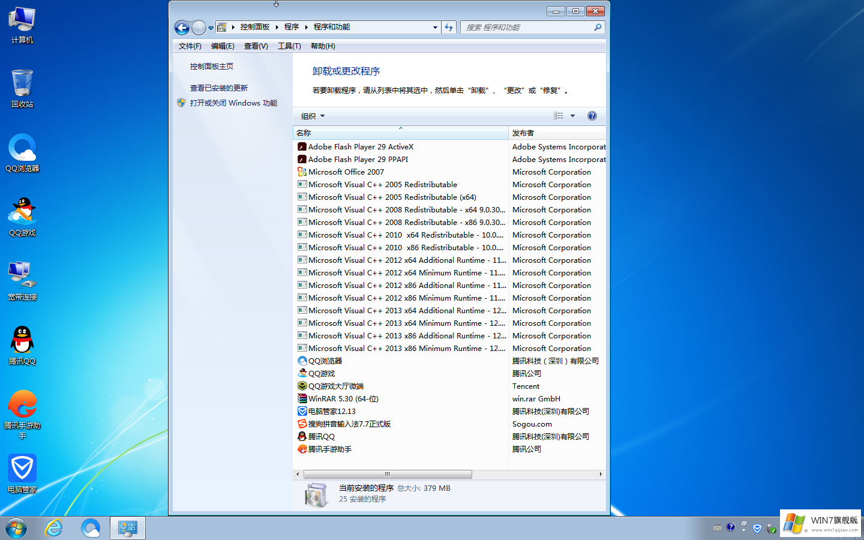Go to 控制面板主页 link
Screen dimensions: 864x540
212,67
